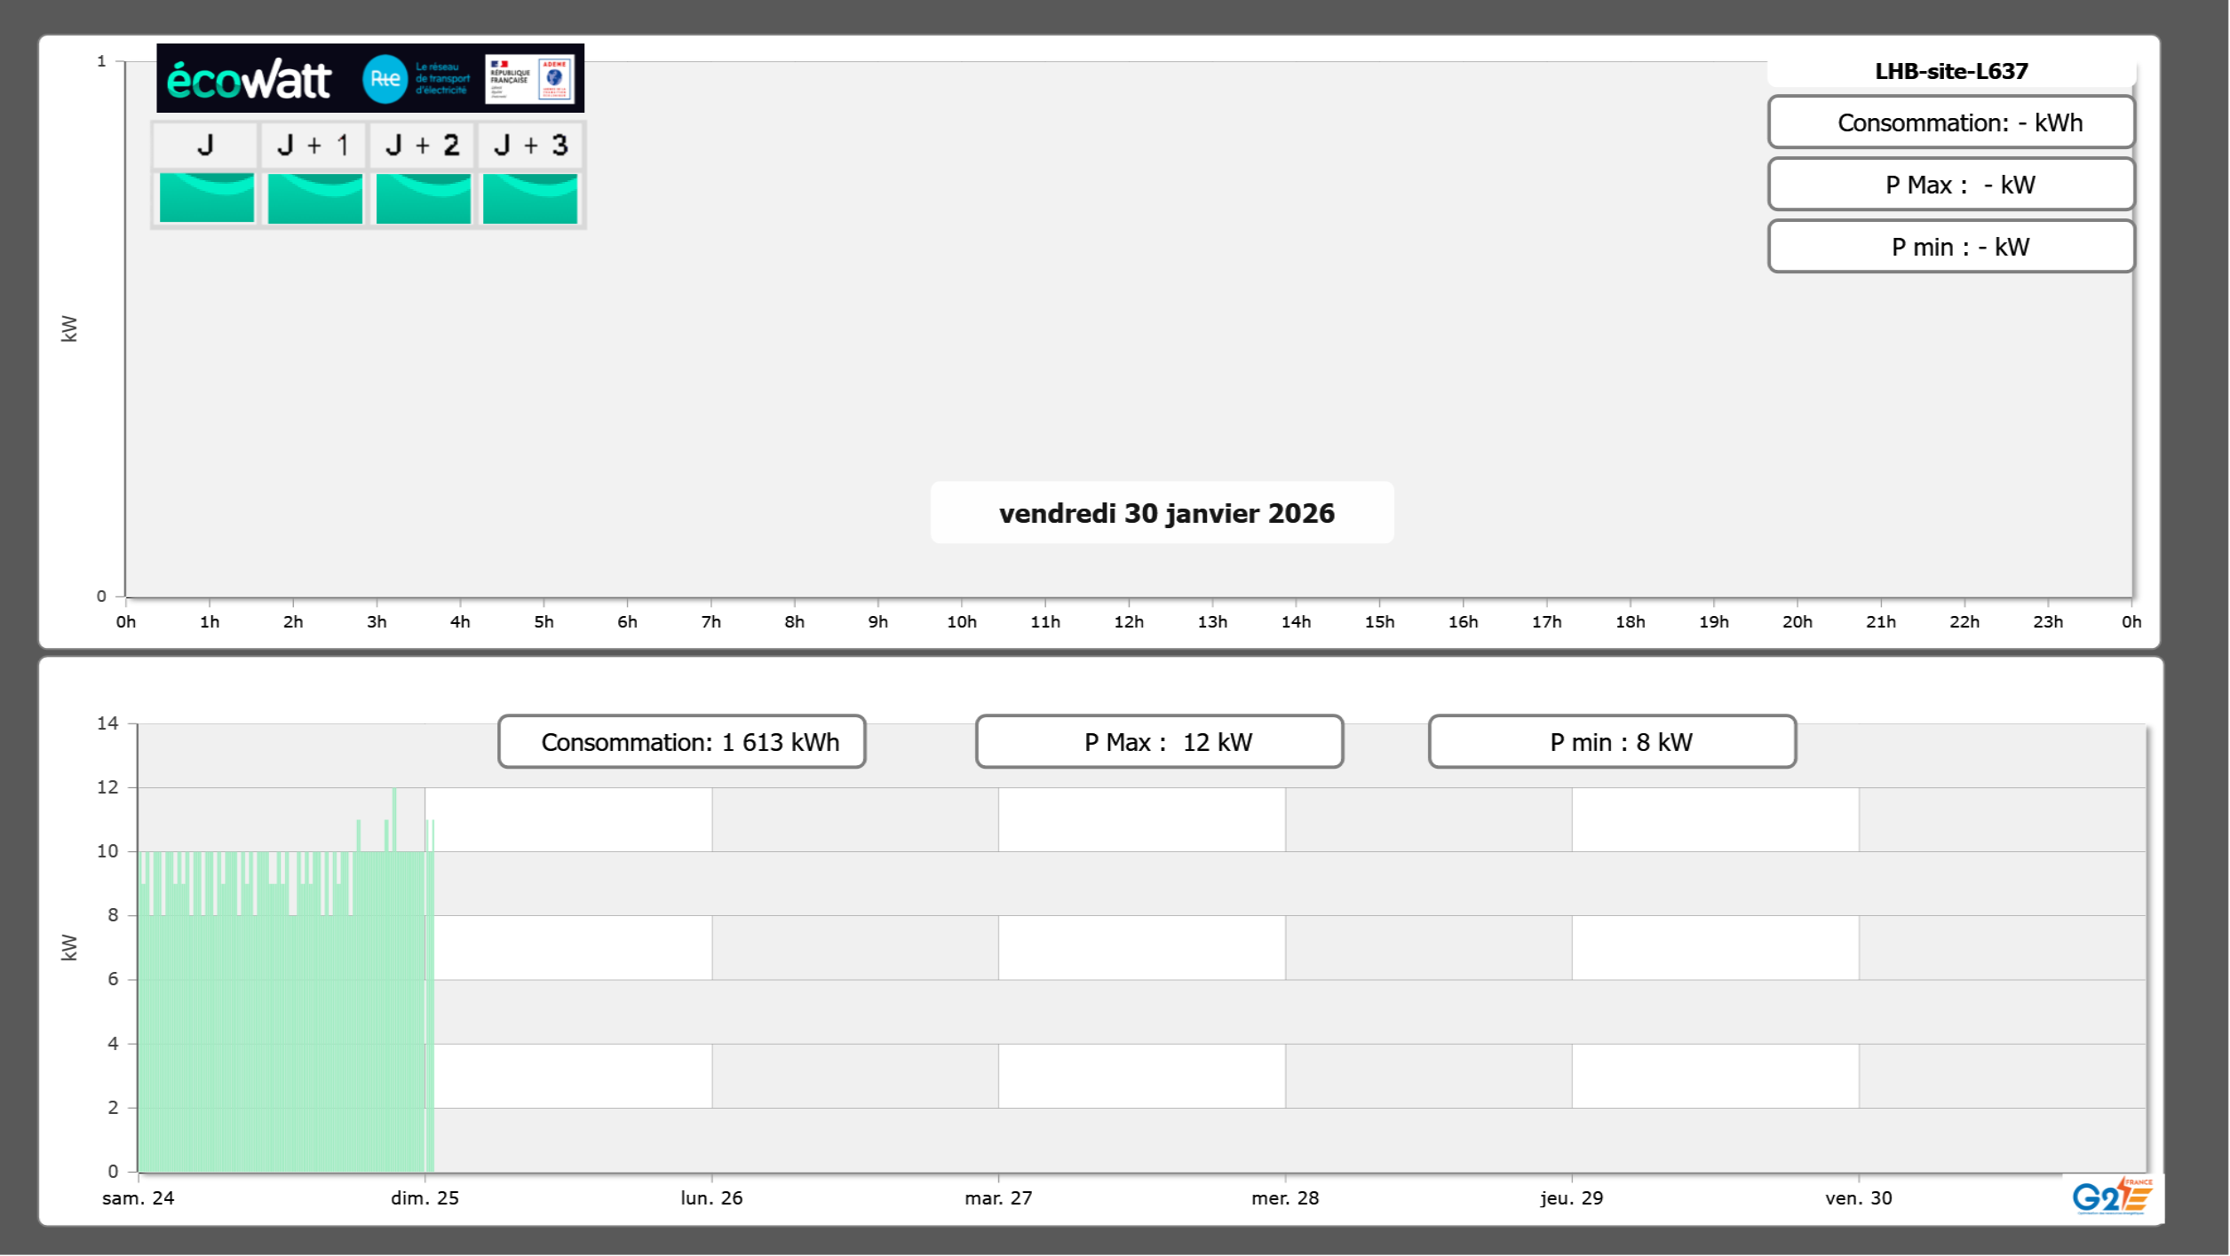Select the J + 1 day header
This screenshot has height=1256, width=2230.
coord(313,145)
